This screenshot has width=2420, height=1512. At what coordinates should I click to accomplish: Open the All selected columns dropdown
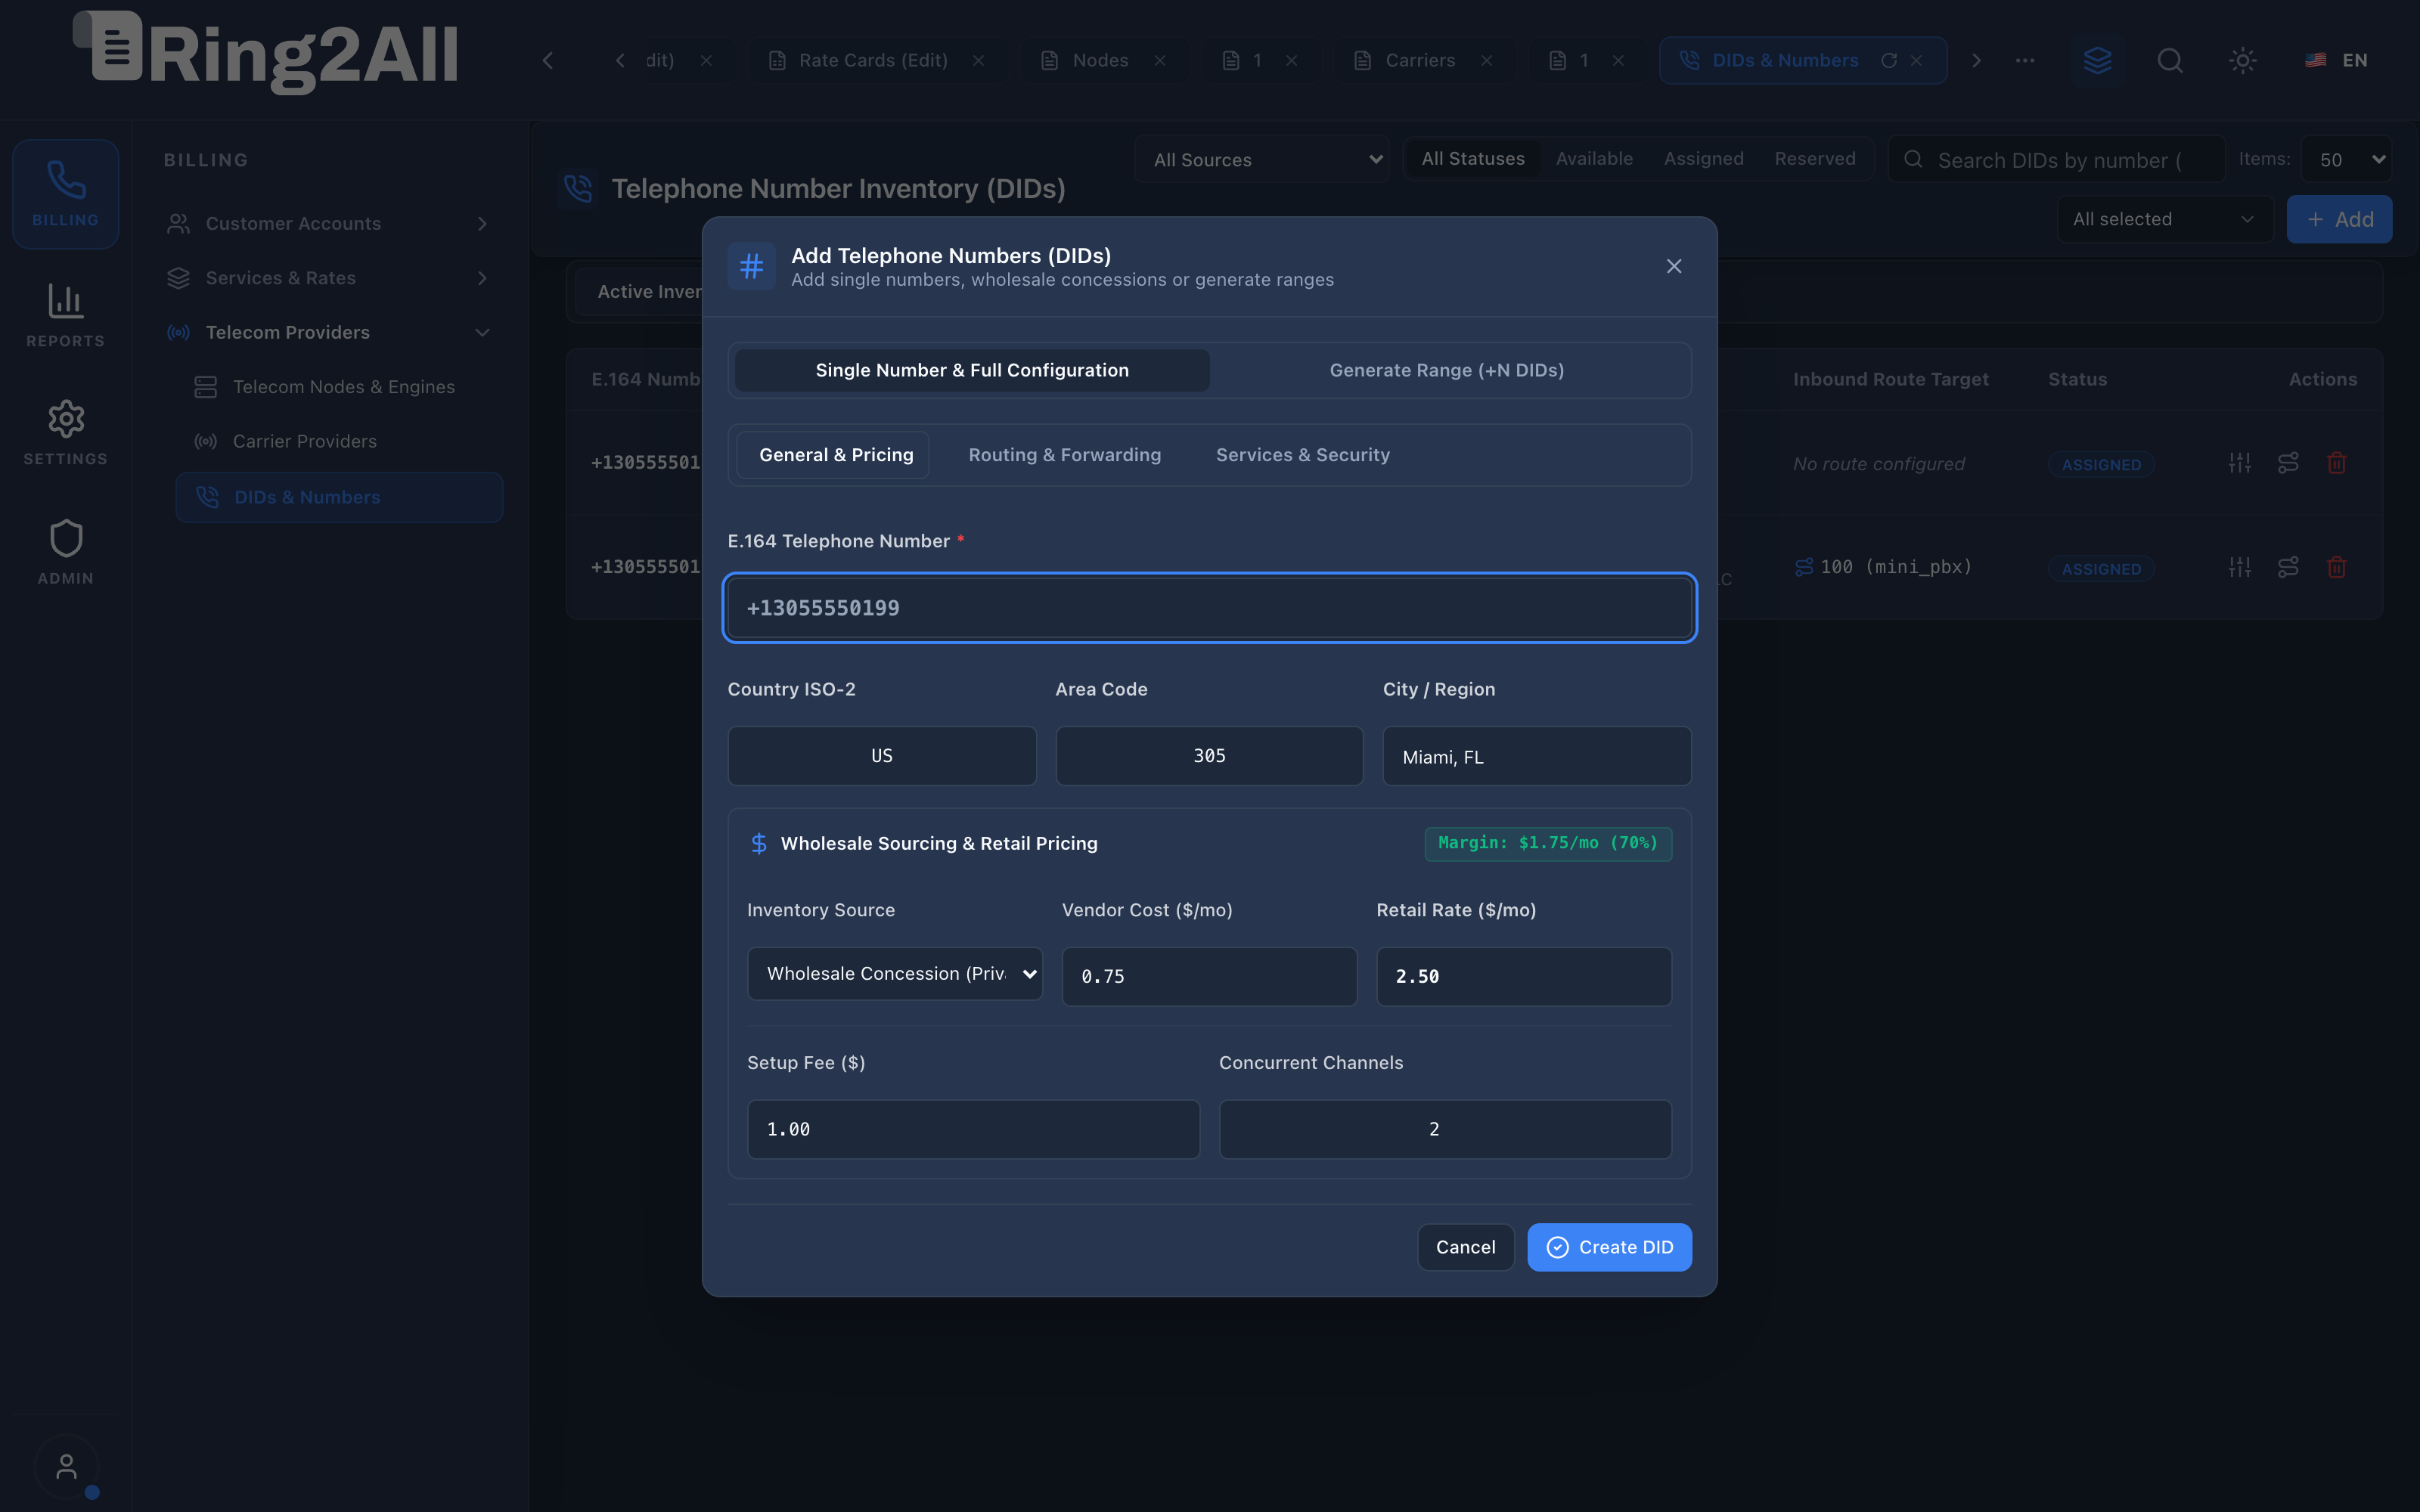(x=2164, y=219)
